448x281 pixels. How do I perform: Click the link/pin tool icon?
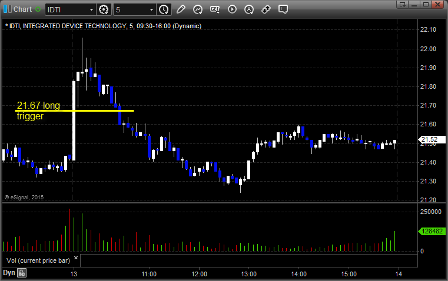point(266,9)
